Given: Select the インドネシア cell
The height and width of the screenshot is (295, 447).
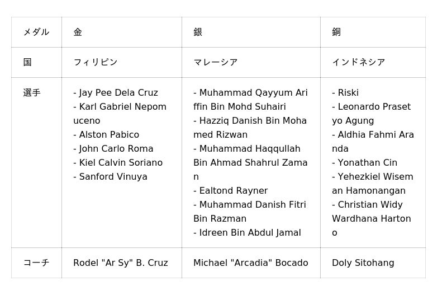Looking at the screenshot, I should (359, 63).
